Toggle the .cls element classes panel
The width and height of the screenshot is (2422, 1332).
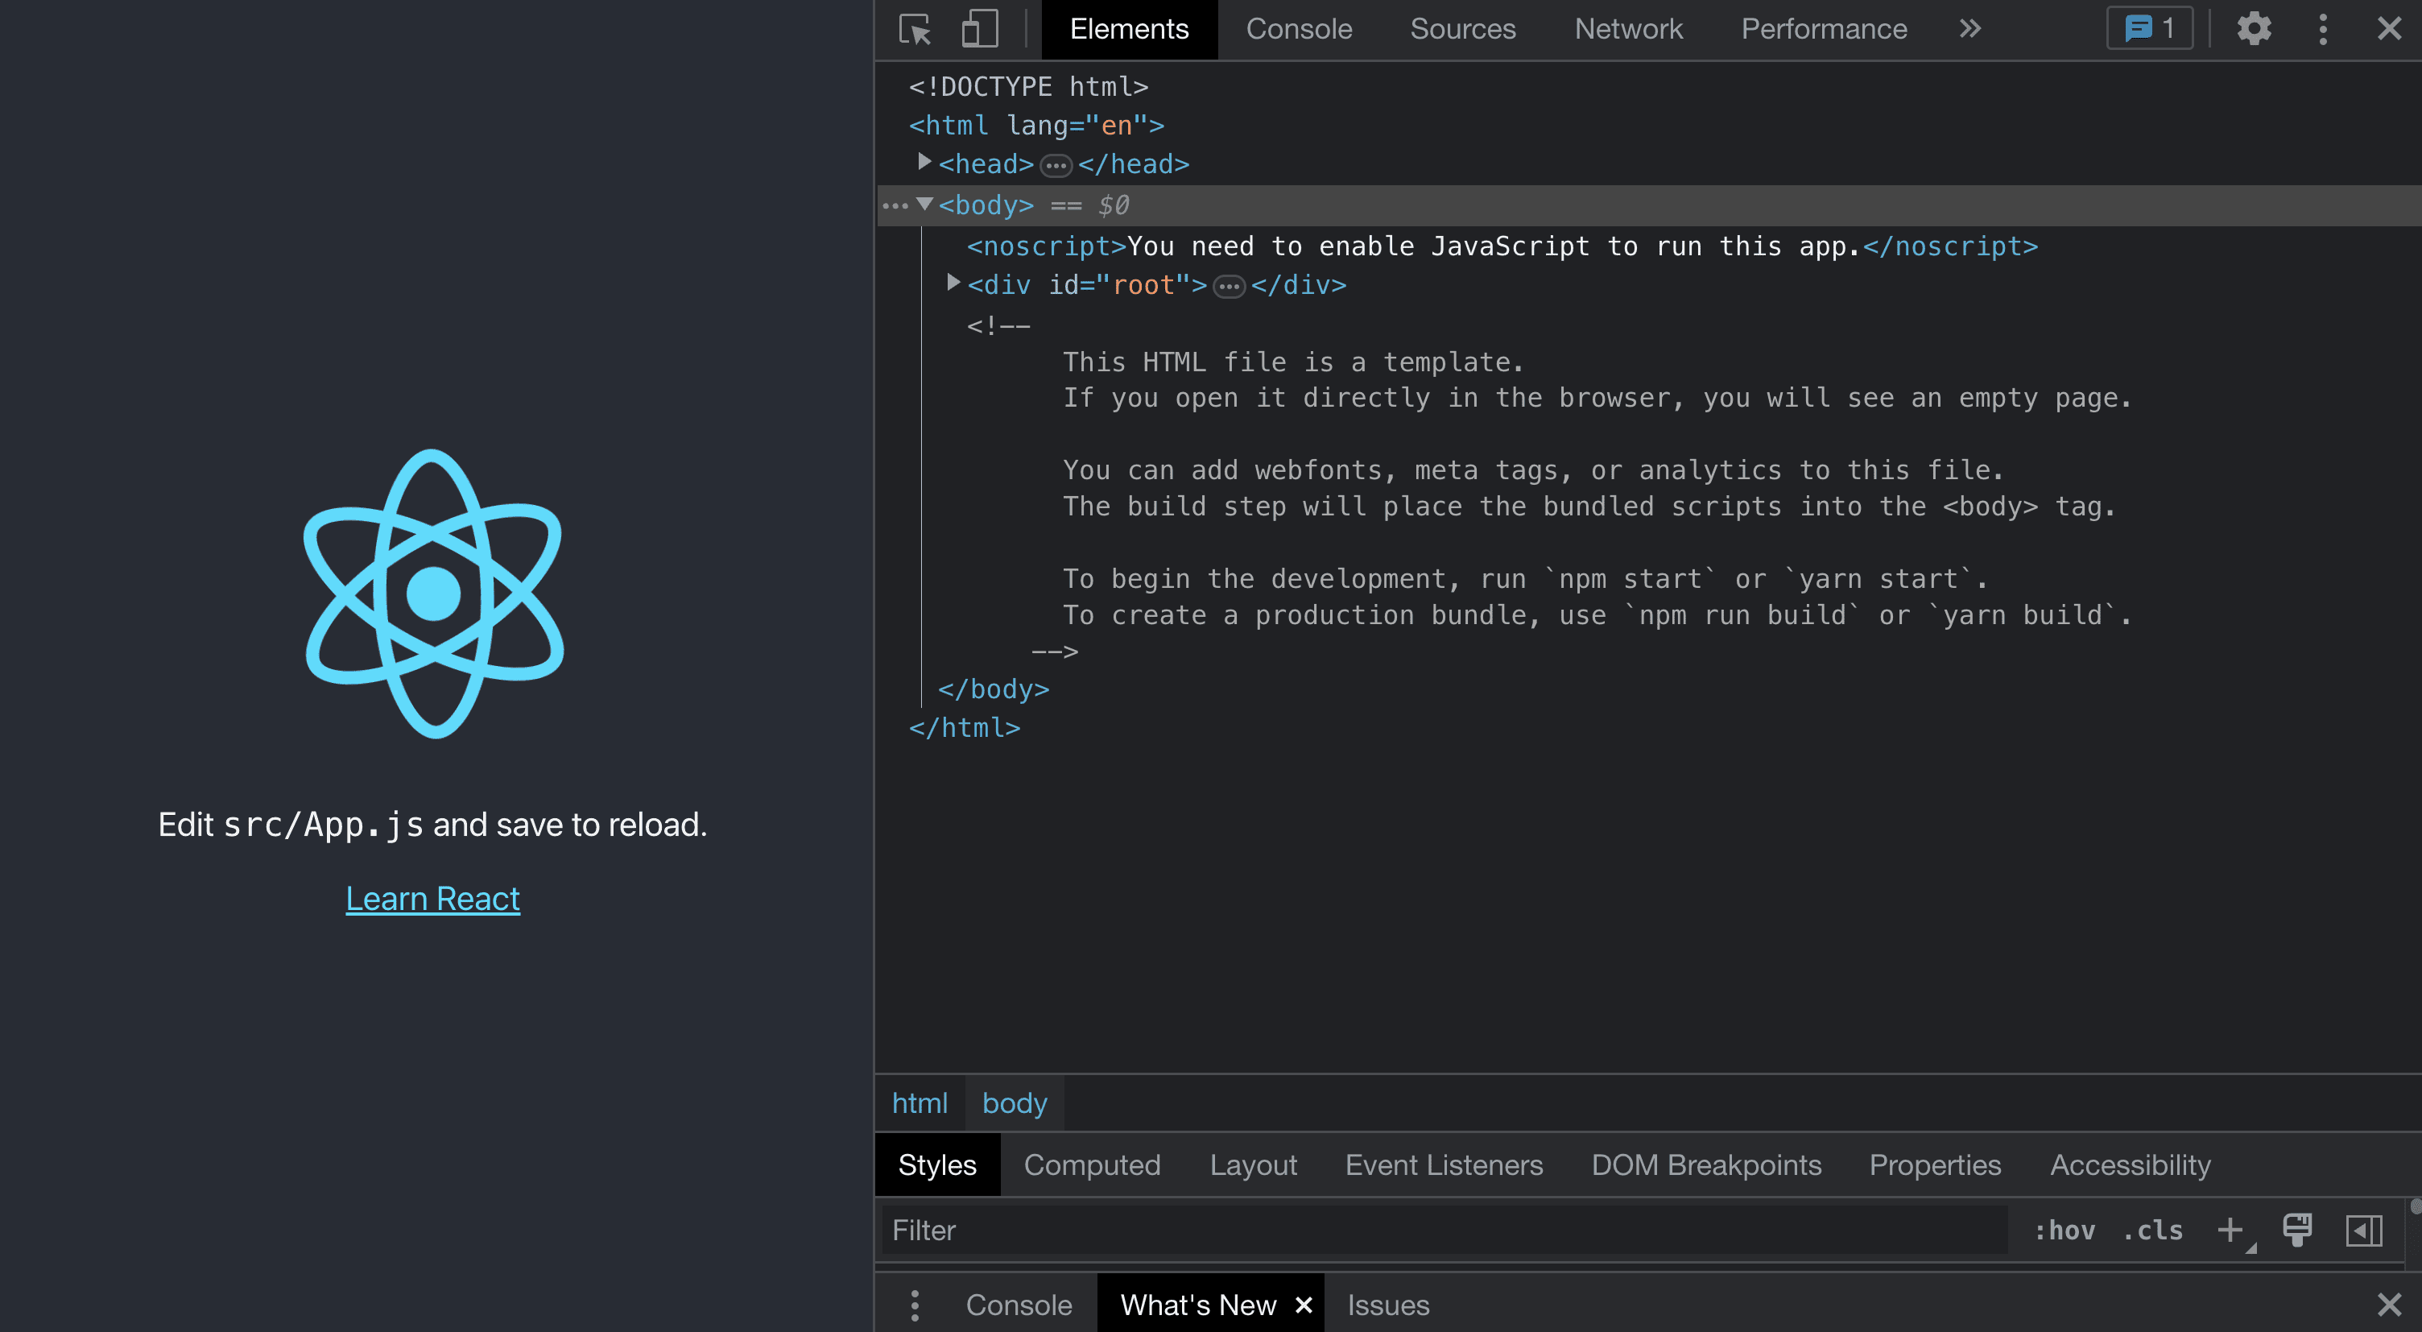2152,1230
